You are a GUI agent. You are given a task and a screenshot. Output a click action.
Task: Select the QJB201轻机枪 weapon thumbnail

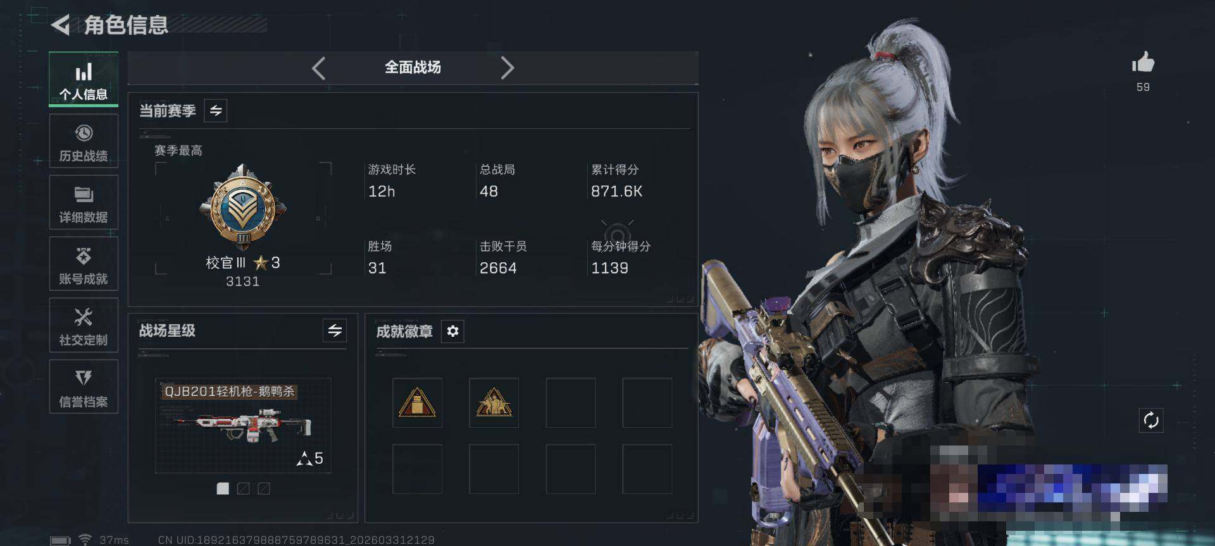pos(243,426)
